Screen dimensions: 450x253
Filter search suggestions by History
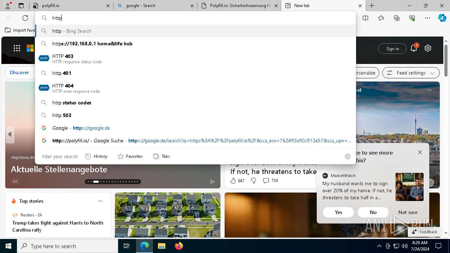point(96,156)
